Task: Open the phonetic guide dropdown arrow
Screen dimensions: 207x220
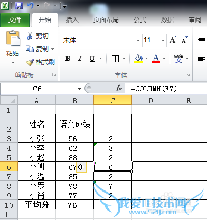Action: coord(187,59)
